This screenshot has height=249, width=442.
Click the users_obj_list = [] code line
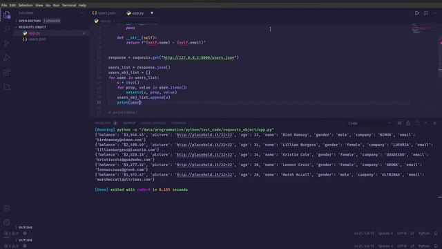click(129, 73)
